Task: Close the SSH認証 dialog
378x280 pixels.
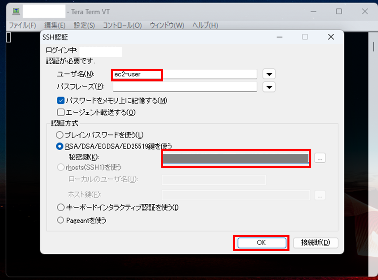Action: (331, 37)
